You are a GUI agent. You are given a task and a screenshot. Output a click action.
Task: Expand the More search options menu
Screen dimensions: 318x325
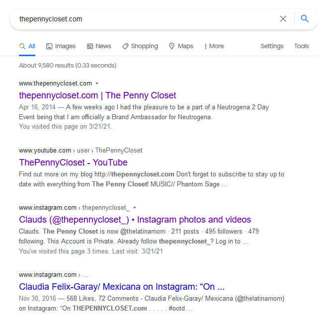(x=214, y=46)
